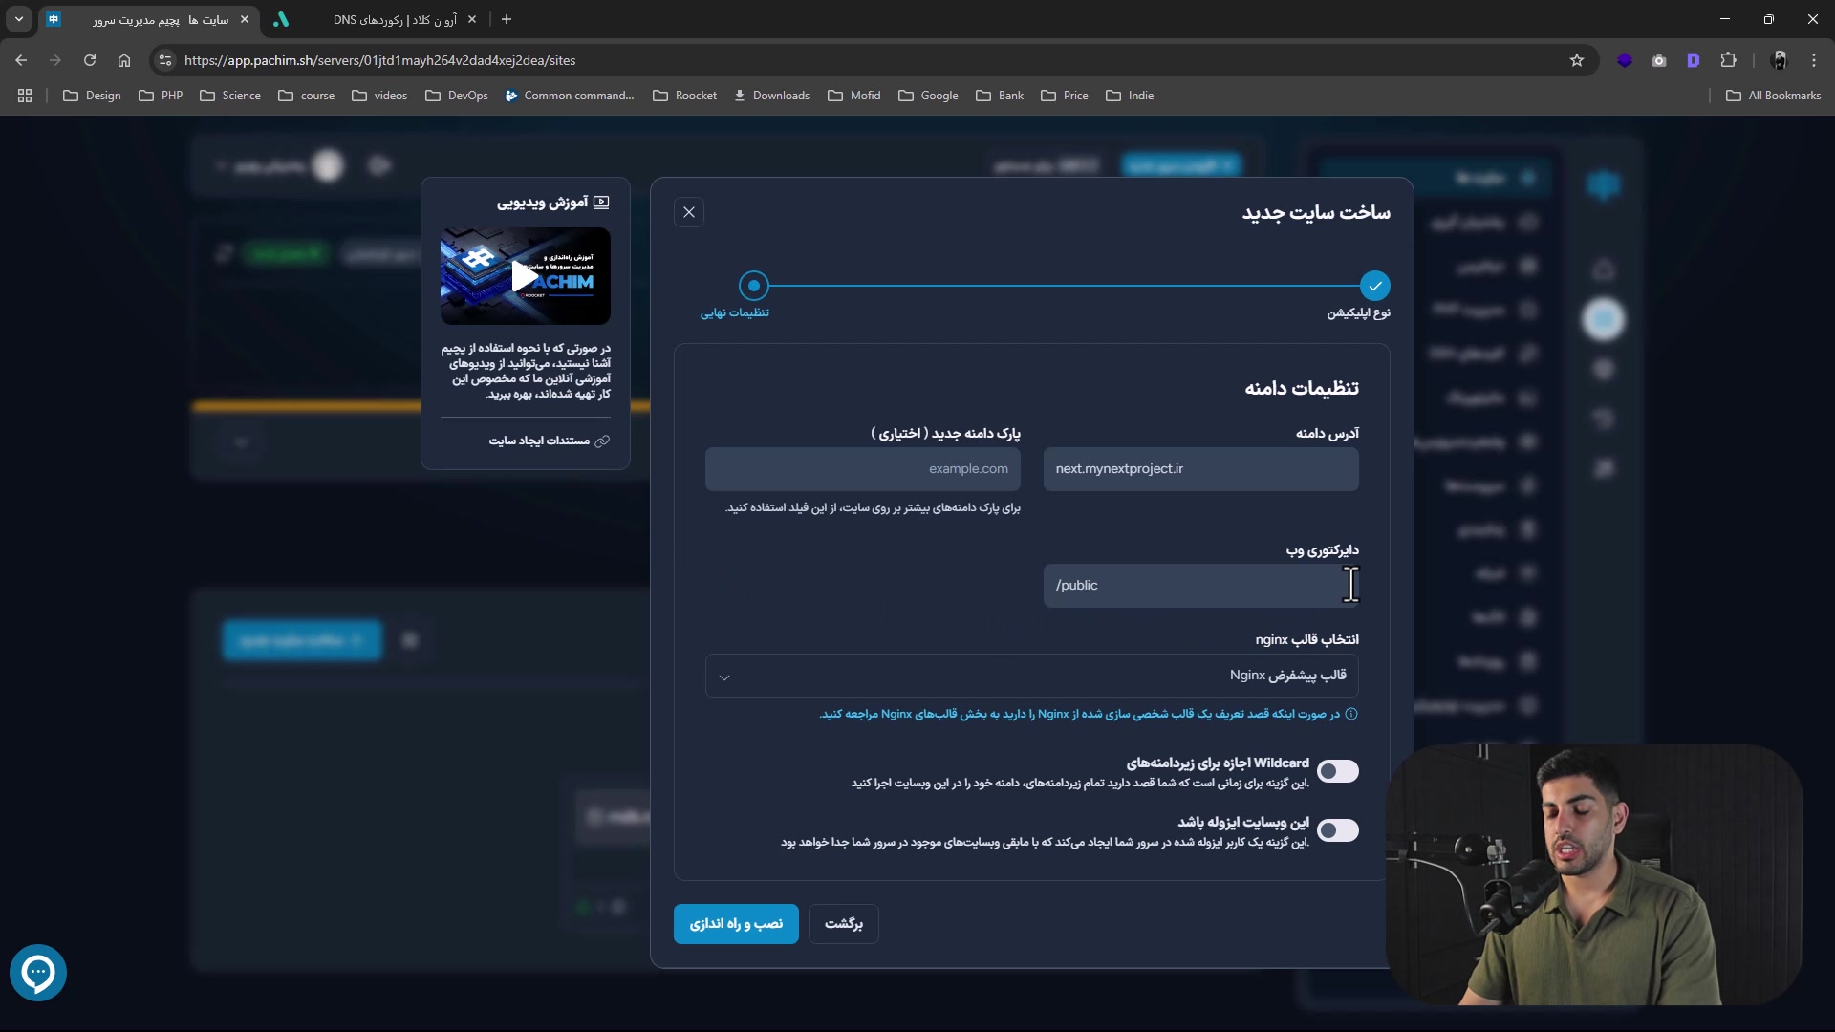Image resolution: width=1835 pixels, height=1032 pixels.
Task: Enable the Wildcard subdomains toggle
Action: pyautogui.click(x=1337, y=771)
